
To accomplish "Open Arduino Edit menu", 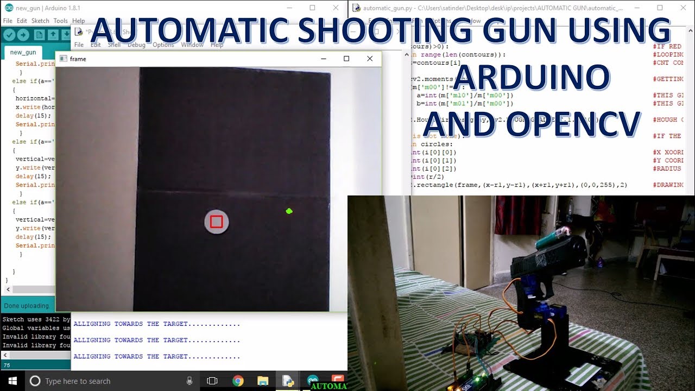I will pyautogui.click(x=22, y=21).
